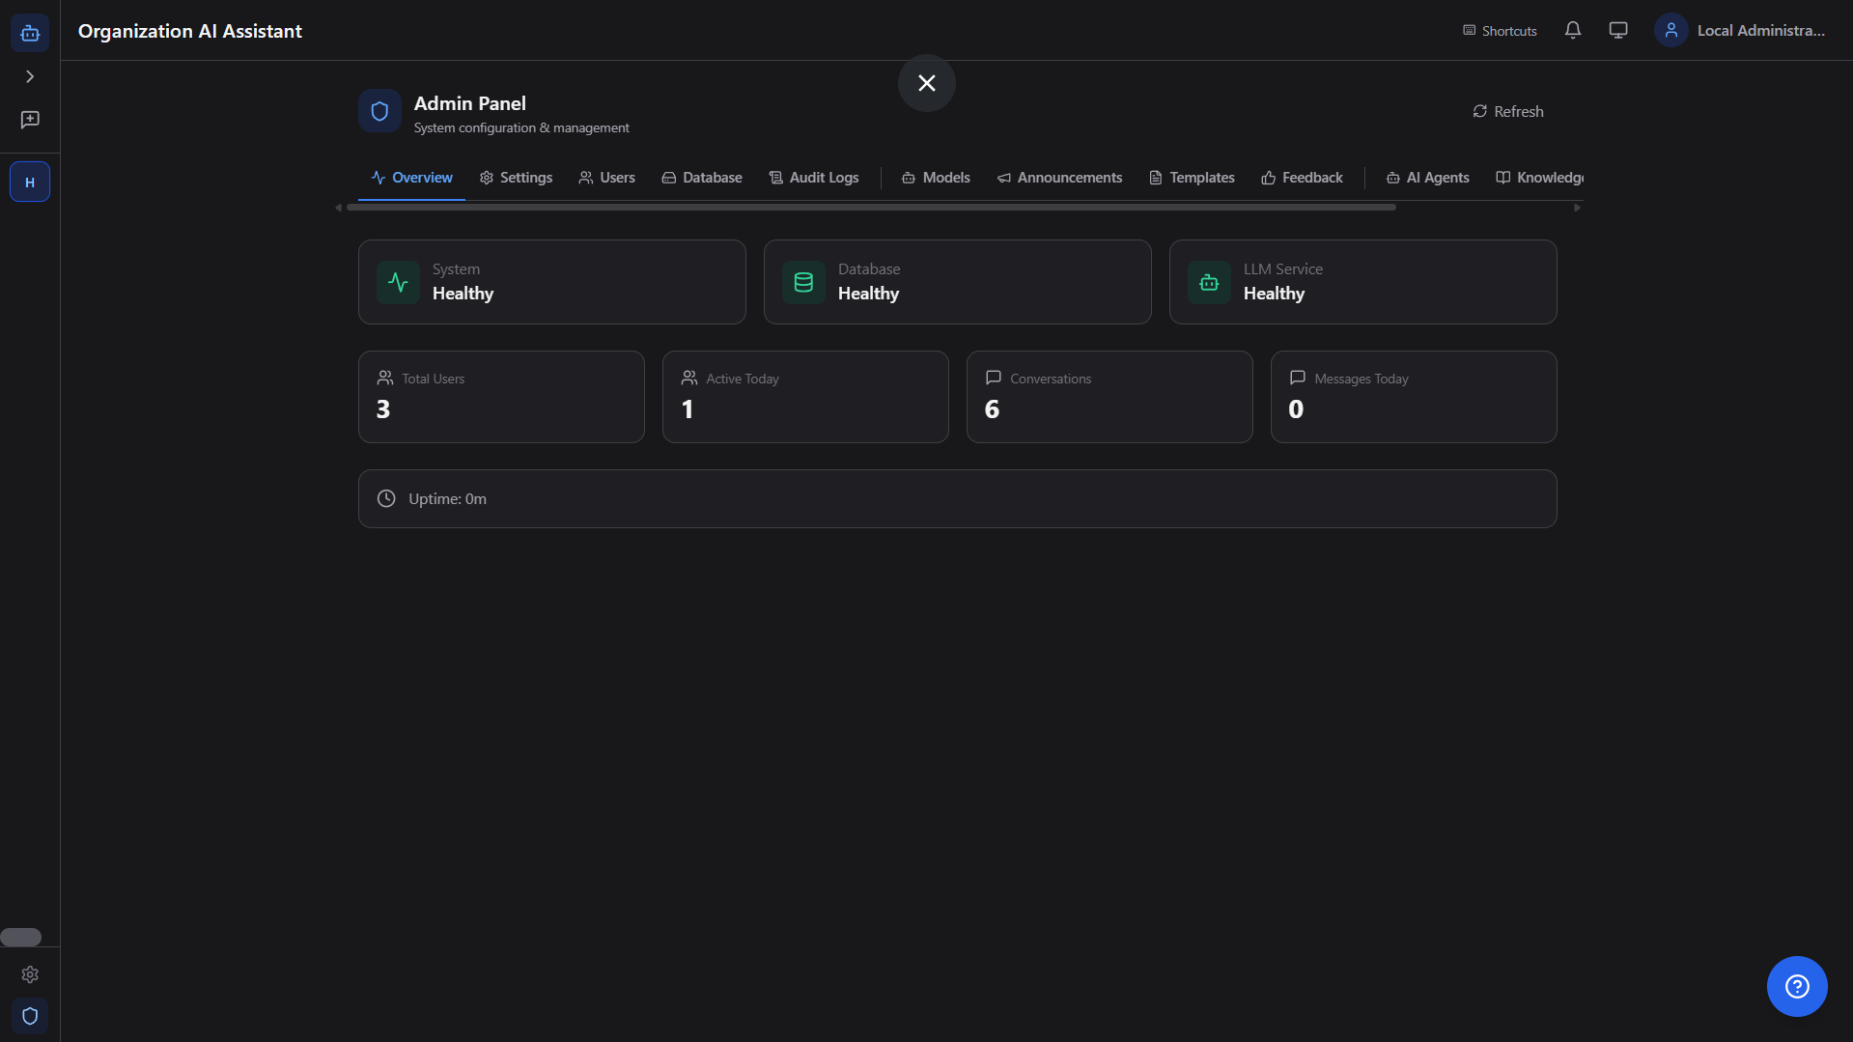Flip the pill toggle above the settings gear
1853x1042 pixels.
21,937
